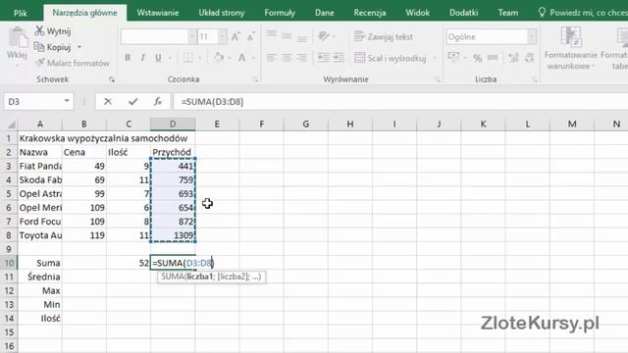
Task: Align text left icon
Action: 272,58
